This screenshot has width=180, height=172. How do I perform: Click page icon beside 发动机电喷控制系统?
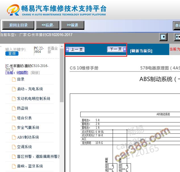point(14,99)
